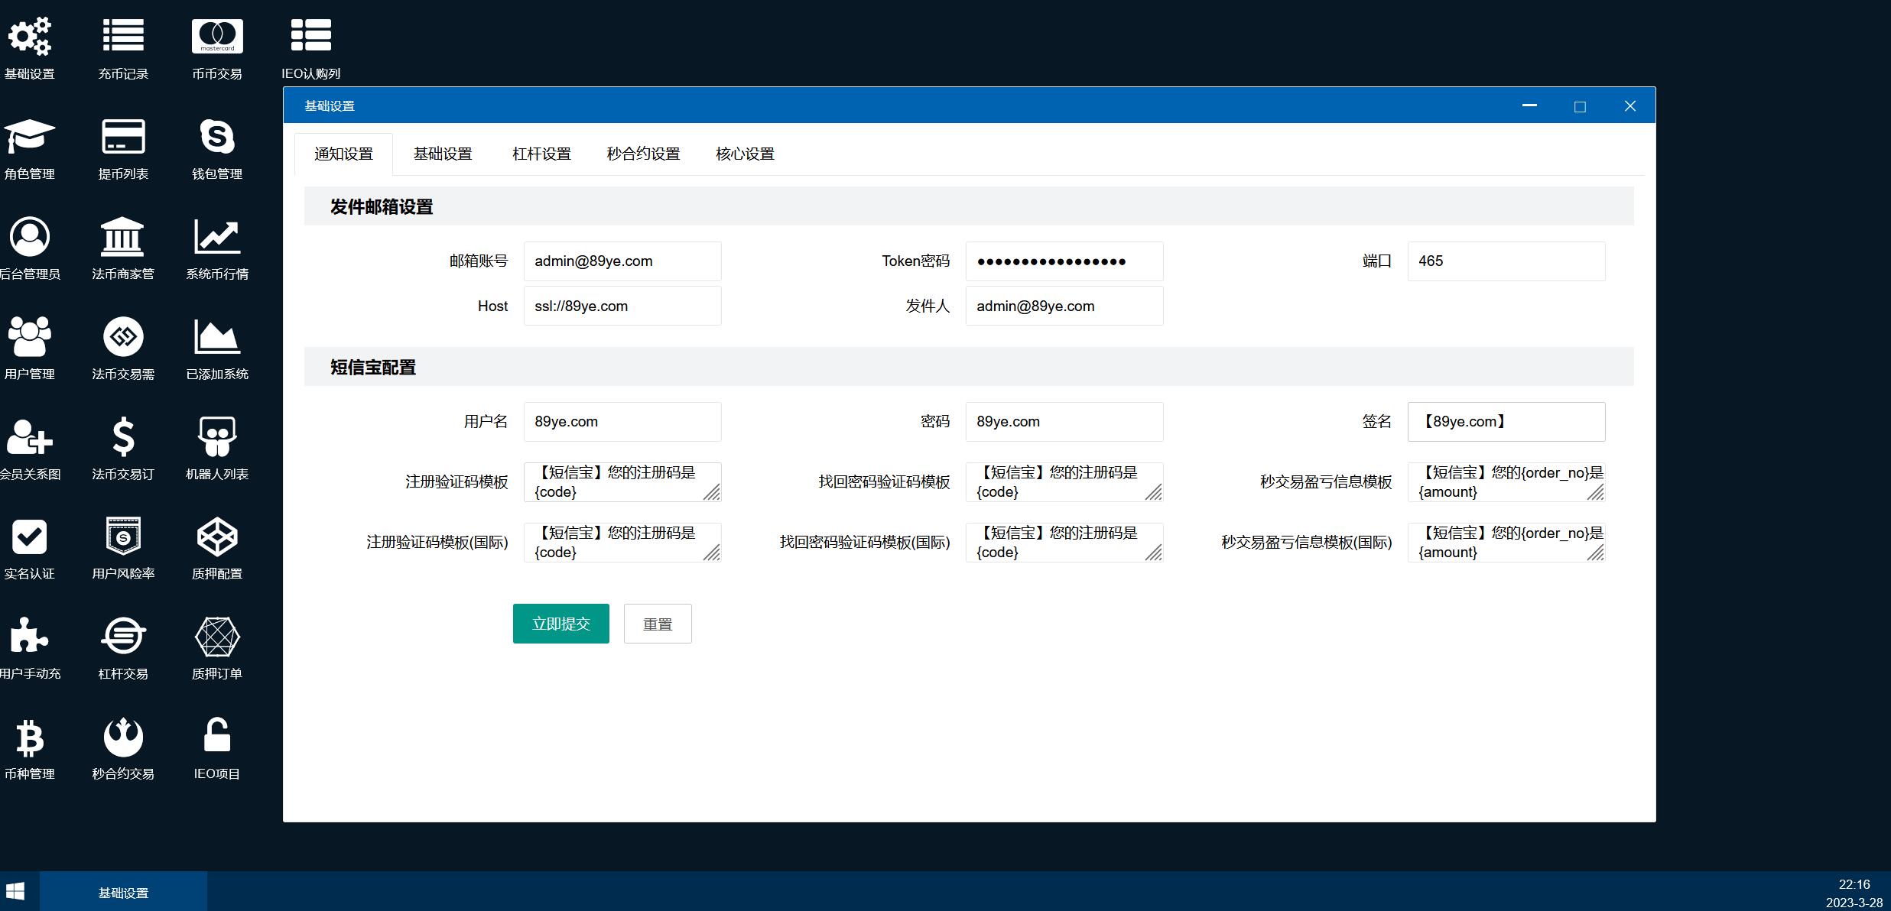Click the Windows Start button
The image size is (1891, 911).
15,891
